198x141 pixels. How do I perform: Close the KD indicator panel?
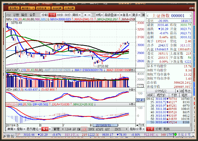[134, 90]
